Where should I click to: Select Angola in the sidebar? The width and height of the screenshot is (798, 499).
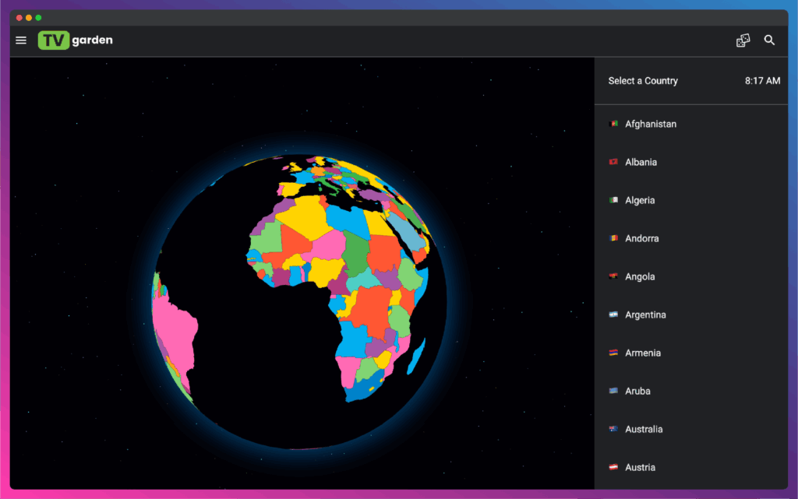click(691, 276)
